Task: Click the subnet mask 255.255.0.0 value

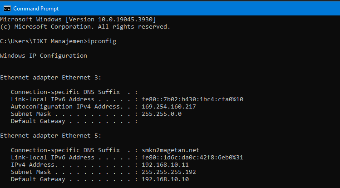Action: tap(161, 114)
